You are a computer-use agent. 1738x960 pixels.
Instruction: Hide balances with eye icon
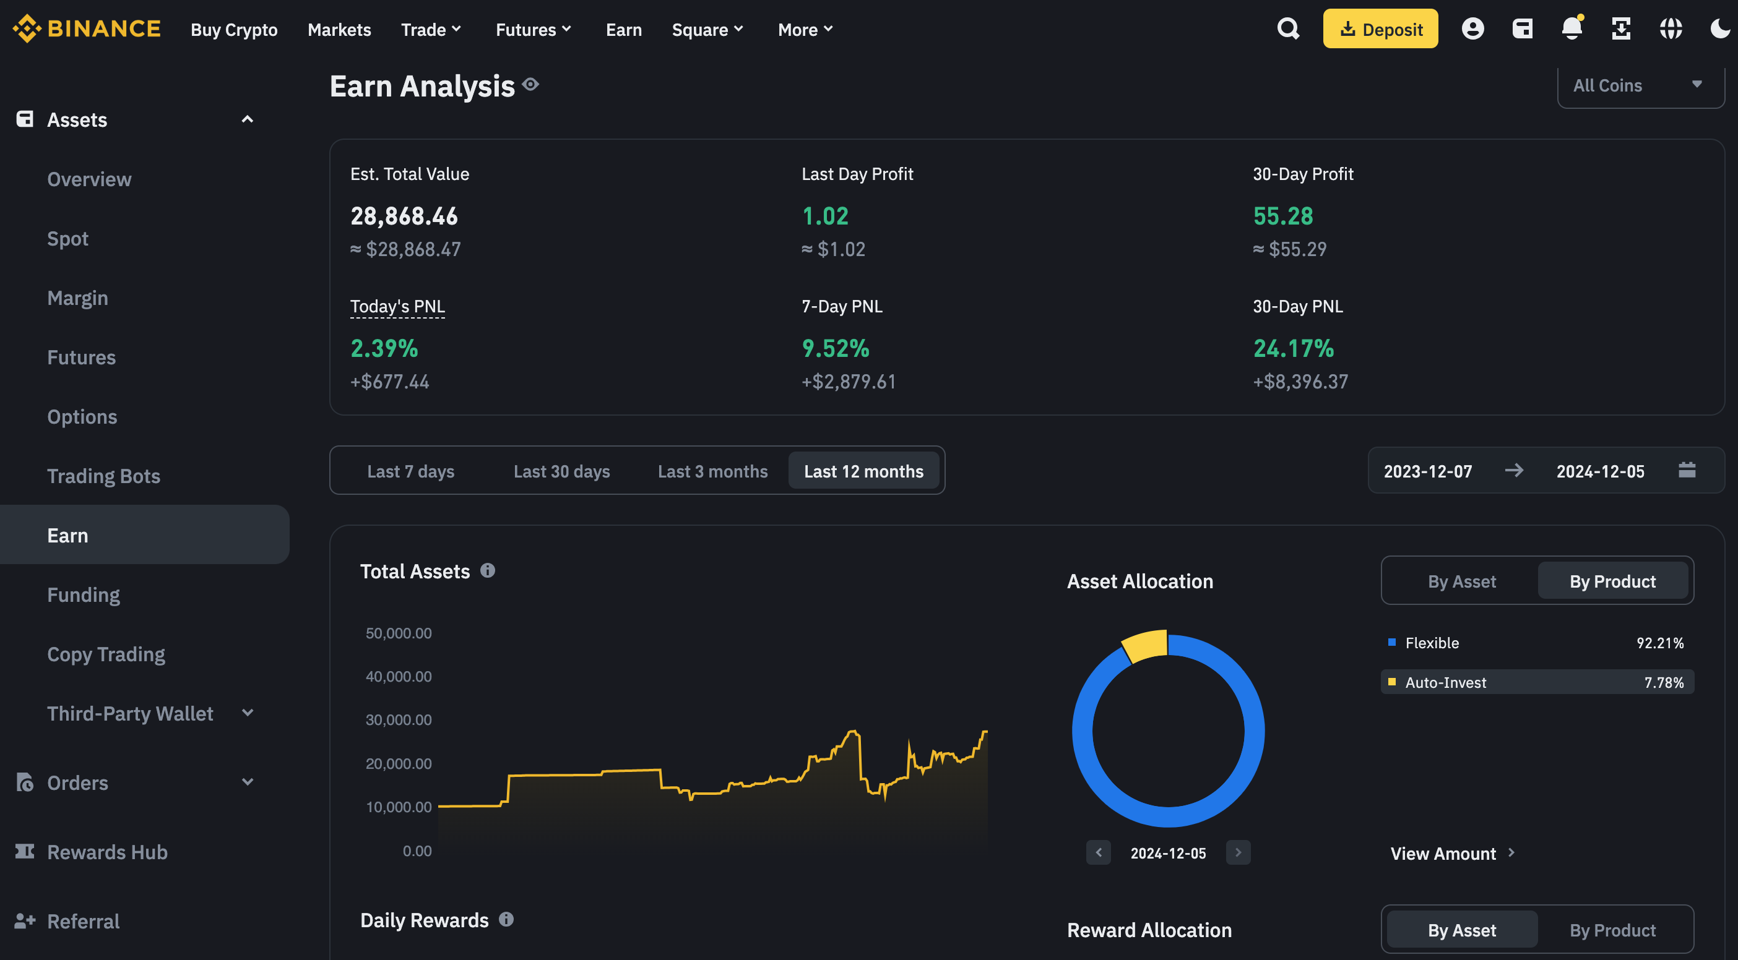click(x=531, y=84)
